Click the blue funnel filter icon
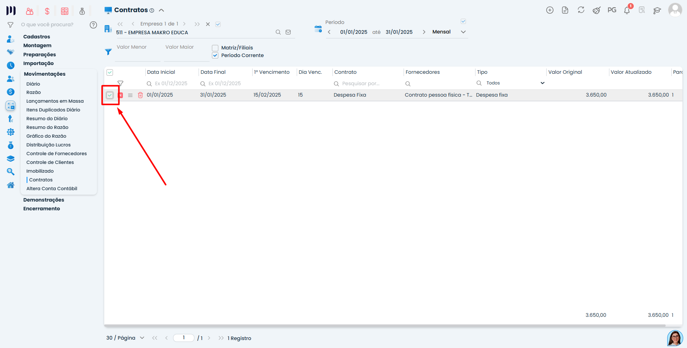This screenshot has width=687, height=348. (x=108, y=52)
